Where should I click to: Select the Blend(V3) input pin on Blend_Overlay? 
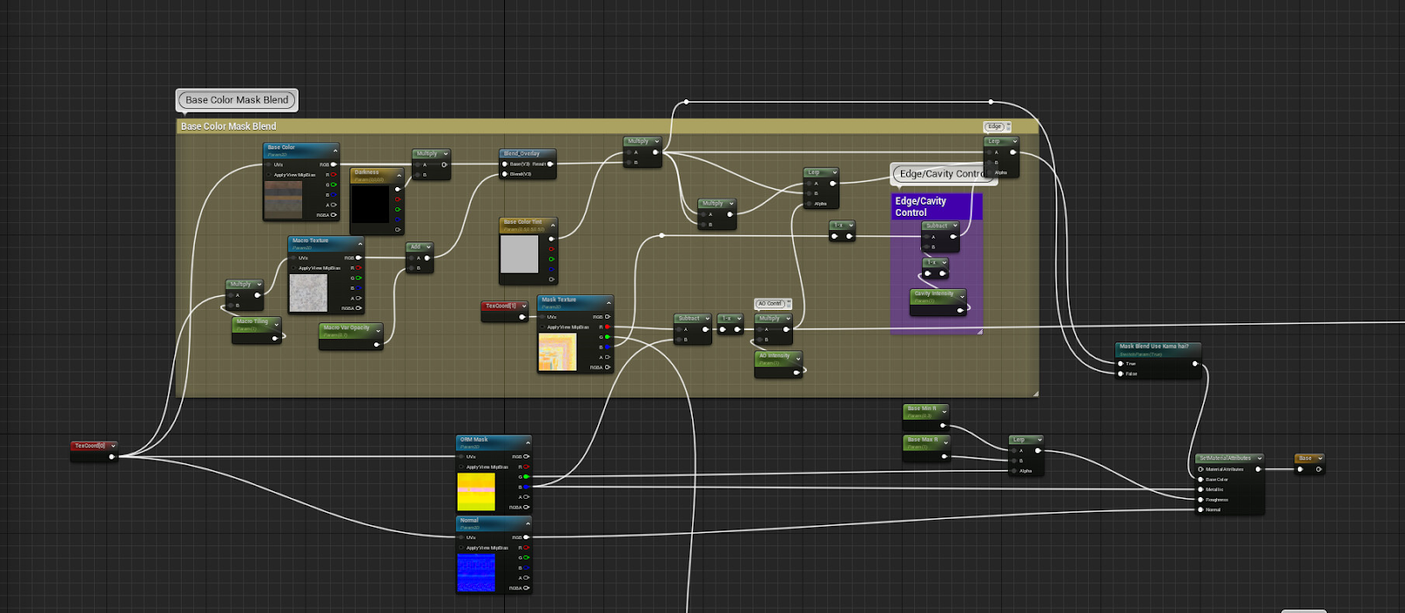(x=504, y=174)
